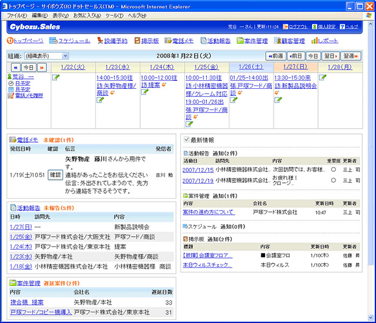376x323 pixels.
Task: Open the 2007/12/19 activity report link
Action: pos(198,181)
